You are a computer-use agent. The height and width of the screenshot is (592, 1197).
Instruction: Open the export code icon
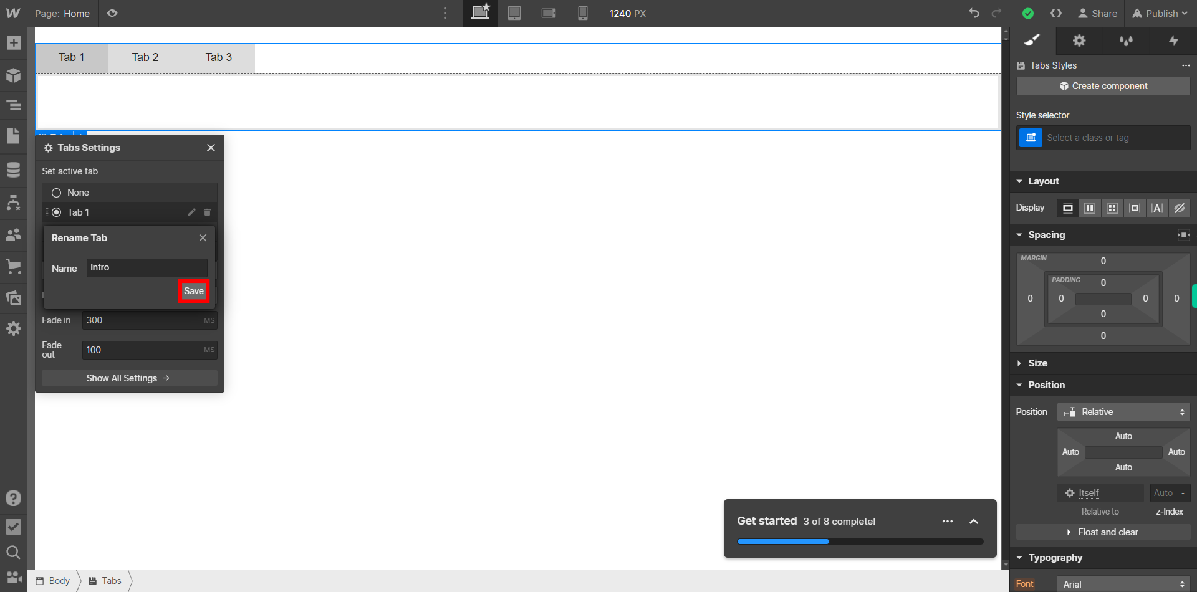coord(1056,13)
